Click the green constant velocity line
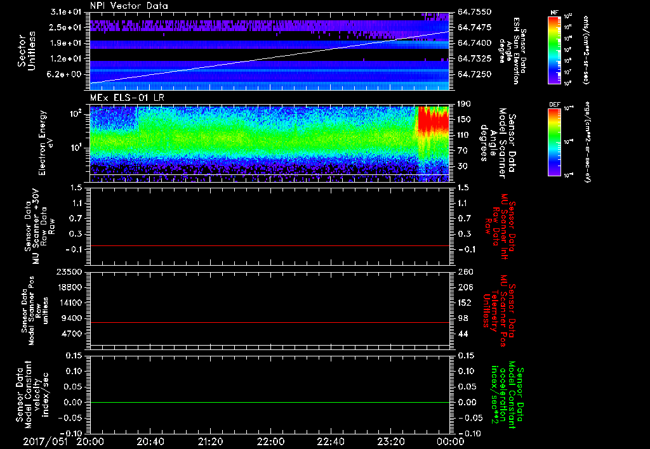 click(x=269, y=403)
